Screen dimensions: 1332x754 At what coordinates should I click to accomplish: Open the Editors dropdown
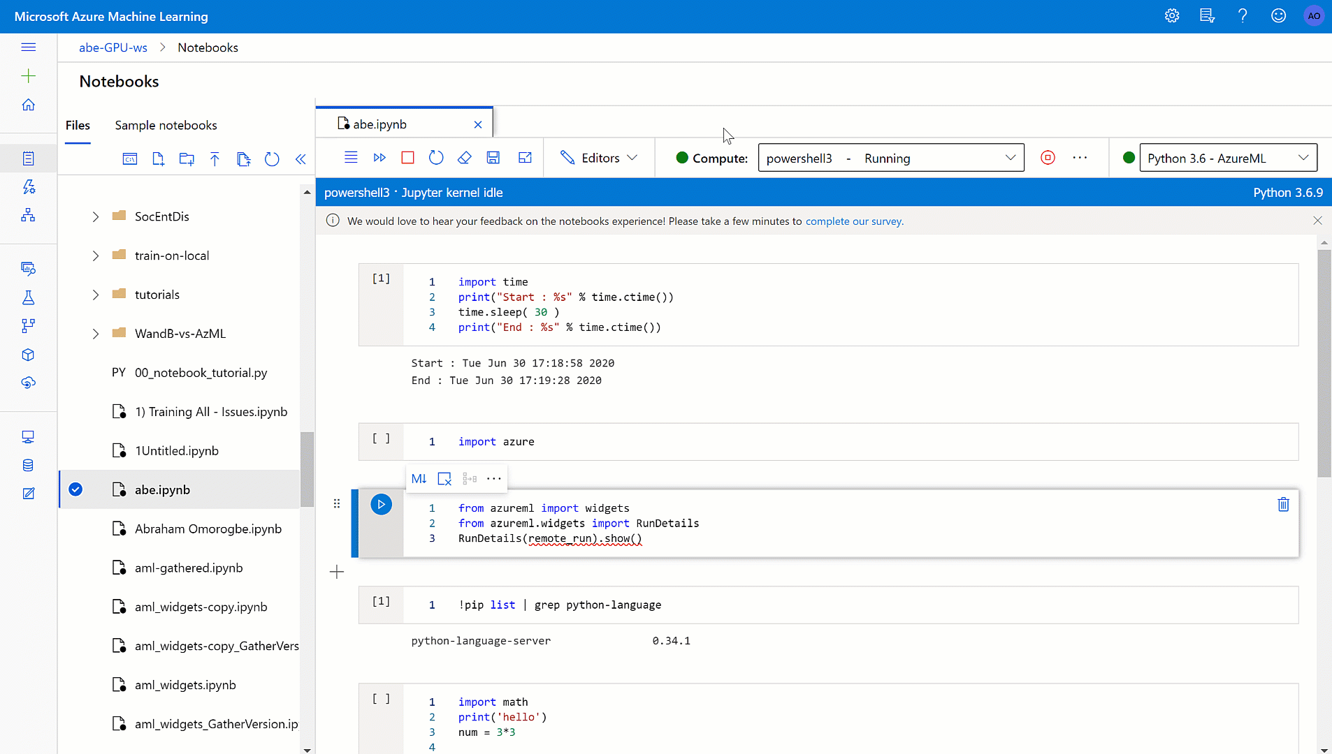coord(599,158)
